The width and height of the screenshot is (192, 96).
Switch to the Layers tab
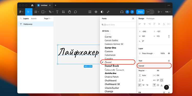(26, 19)
